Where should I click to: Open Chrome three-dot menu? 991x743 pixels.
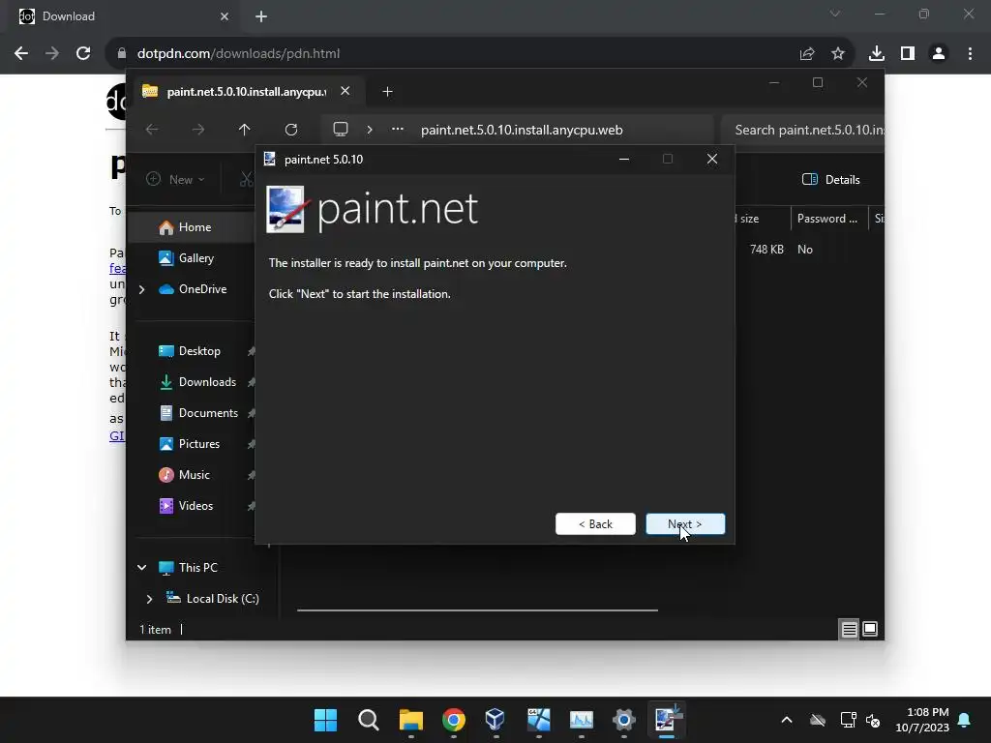click(970, 54)
